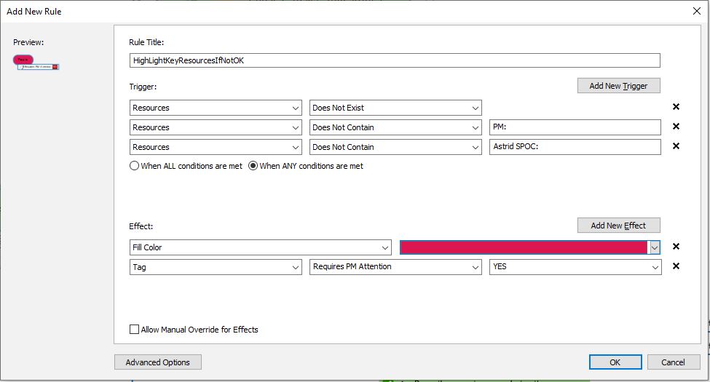Image resolution: width=710 pixels, height=382 pixels.
Task: Select 'When ANY conditions are met'
Action: (x=253, y=166)
